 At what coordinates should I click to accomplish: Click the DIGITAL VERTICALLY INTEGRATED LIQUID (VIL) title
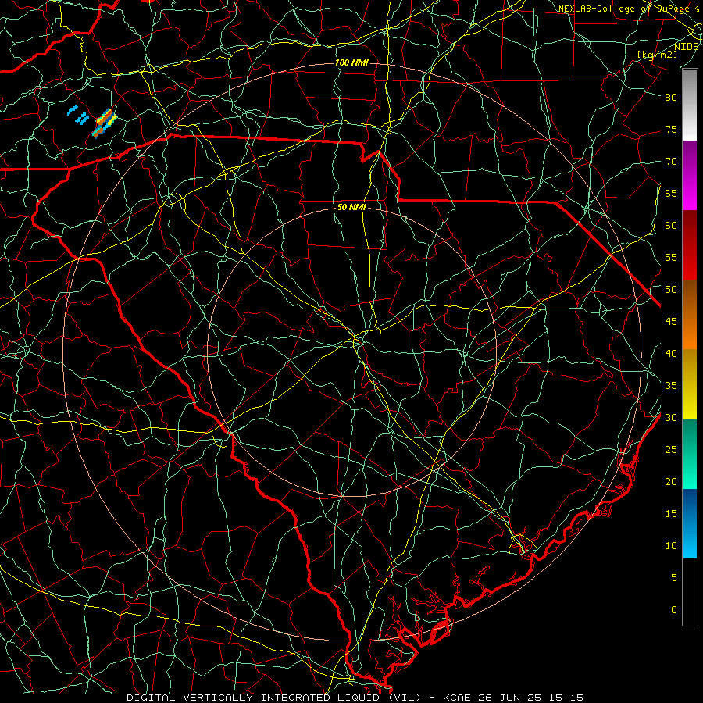(273, 698)
